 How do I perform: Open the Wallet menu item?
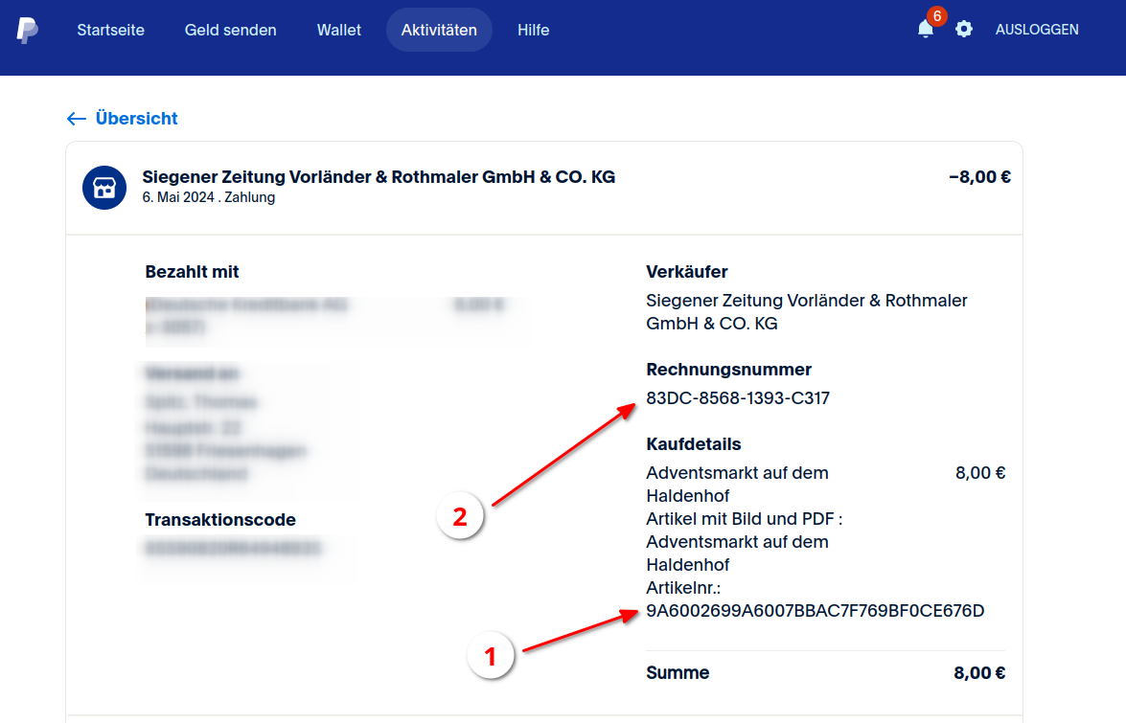(x=339, y=30)
